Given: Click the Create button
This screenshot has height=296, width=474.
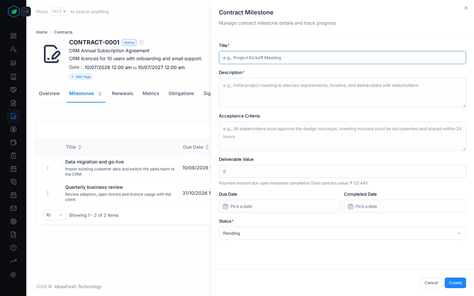Looking at the screenshot, I should coord(455,283).
